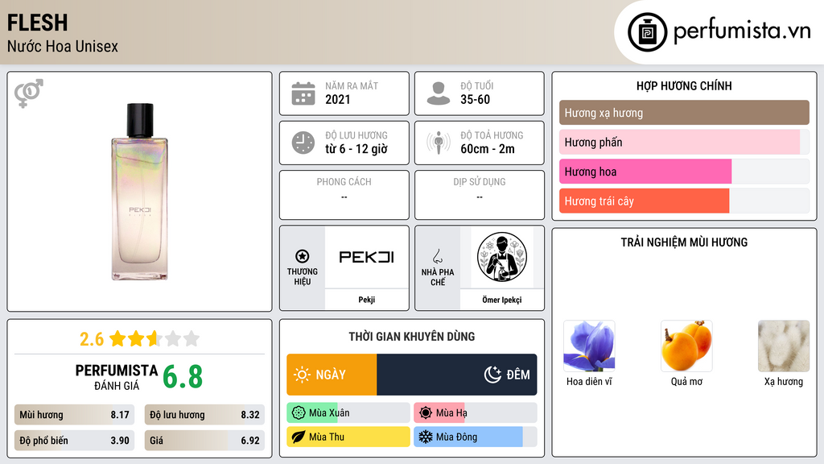Click the calendar icon for release year

(303, 93)
